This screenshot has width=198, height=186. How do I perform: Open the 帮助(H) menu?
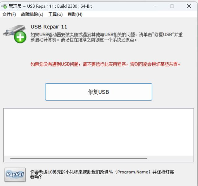pos(75,14)
